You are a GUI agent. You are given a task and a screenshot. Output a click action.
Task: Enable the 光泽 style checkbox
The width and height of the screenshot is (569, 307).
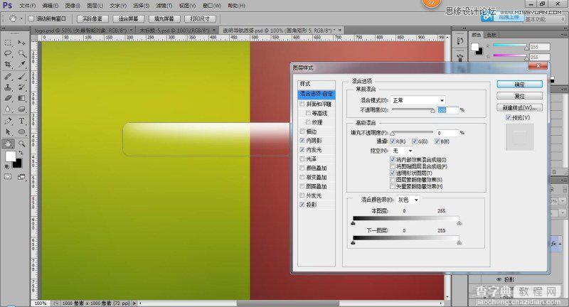click(302, 158)
